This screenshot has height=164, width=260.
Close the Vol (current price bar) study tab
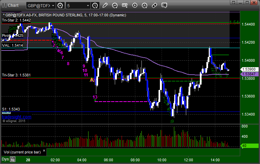[x=44, y=151]
